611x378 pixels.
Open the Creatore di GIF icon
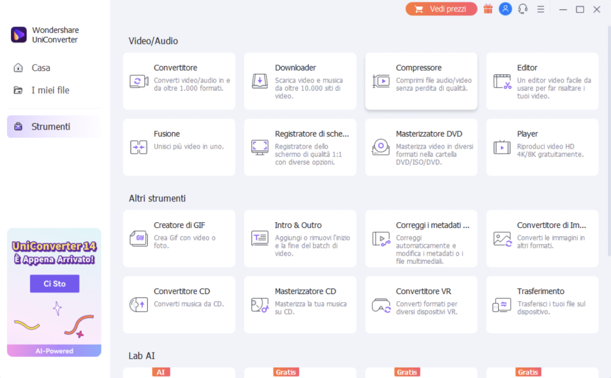[x=139, y=239]
